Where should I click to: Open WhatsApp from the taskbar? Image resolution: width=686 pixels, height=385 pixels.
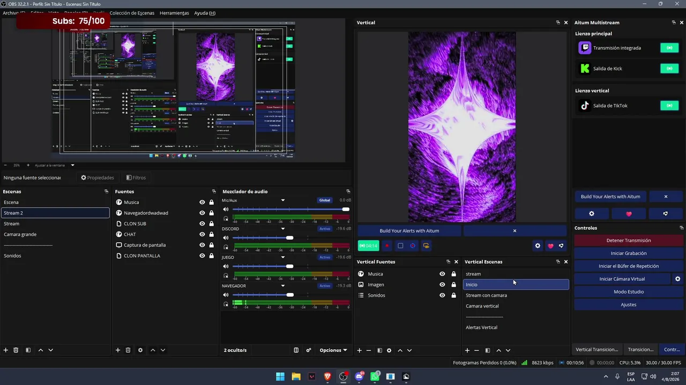coord(375,376)
